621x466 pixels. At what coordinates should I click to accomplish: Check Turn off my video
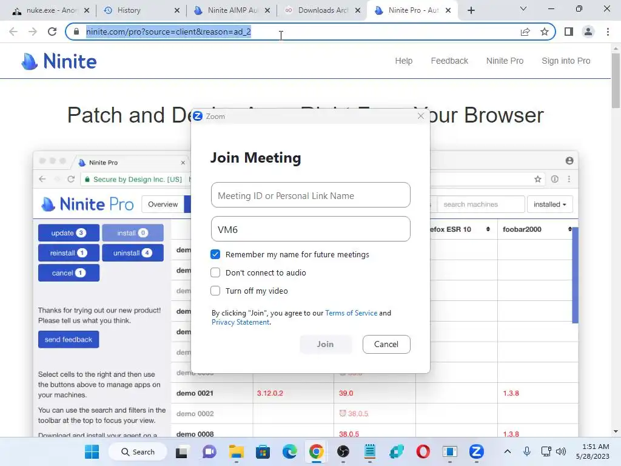click(x=215, y=291)
